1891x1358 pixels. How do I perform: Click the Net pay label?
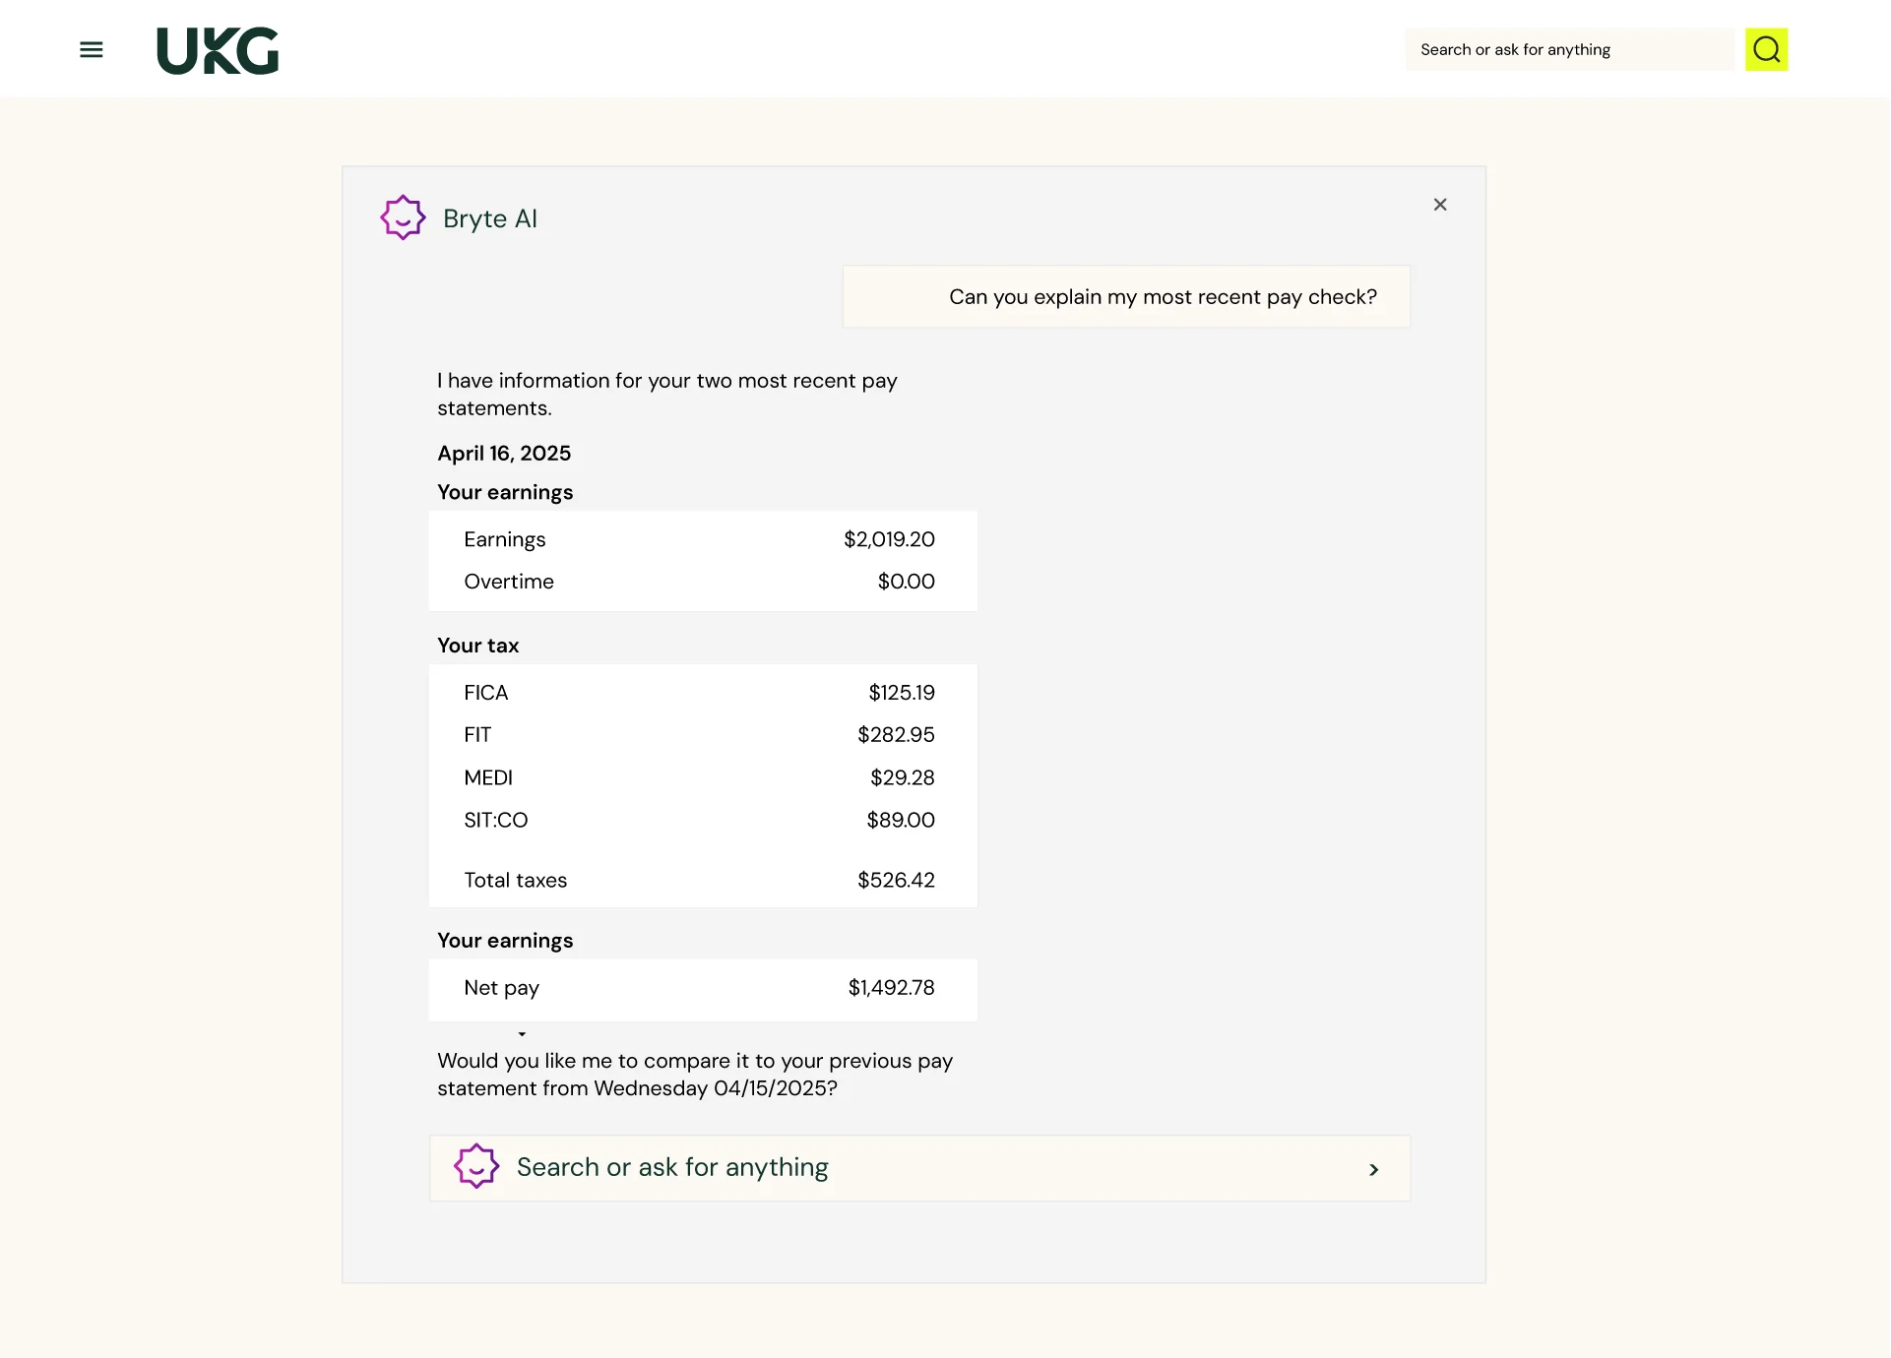click(501, 988)
